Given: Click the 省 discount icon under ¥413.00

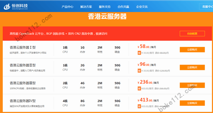Looking at the screenshot, I should pos(139,106).
